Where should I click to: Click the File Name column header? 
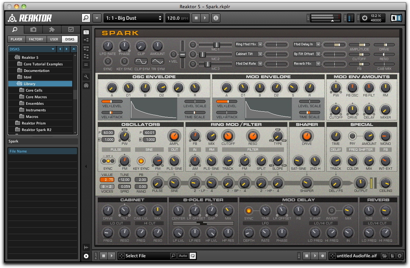(x=42, y=151)
